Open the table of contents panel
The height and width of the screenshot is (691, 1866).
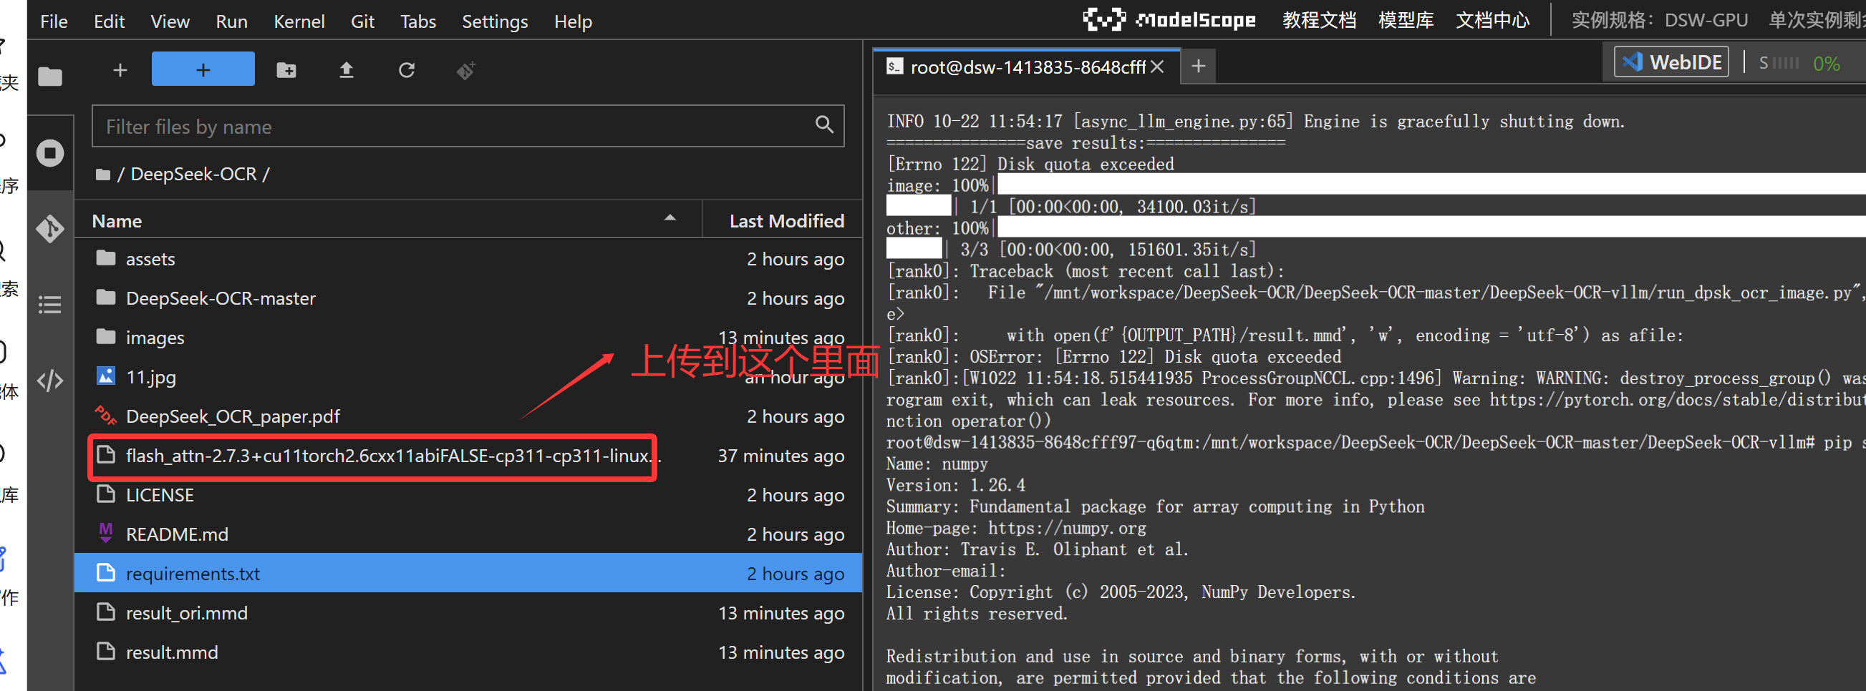(x=50, y=305)
